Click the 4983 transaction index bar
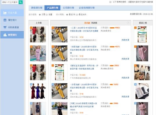 (x=112, y=28)
